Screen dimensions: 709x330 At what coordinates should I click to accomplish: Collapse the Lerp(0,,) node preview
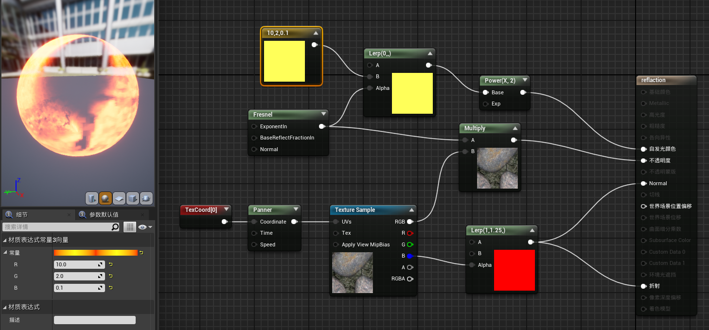pyautogui.click(x=430, y=53)
